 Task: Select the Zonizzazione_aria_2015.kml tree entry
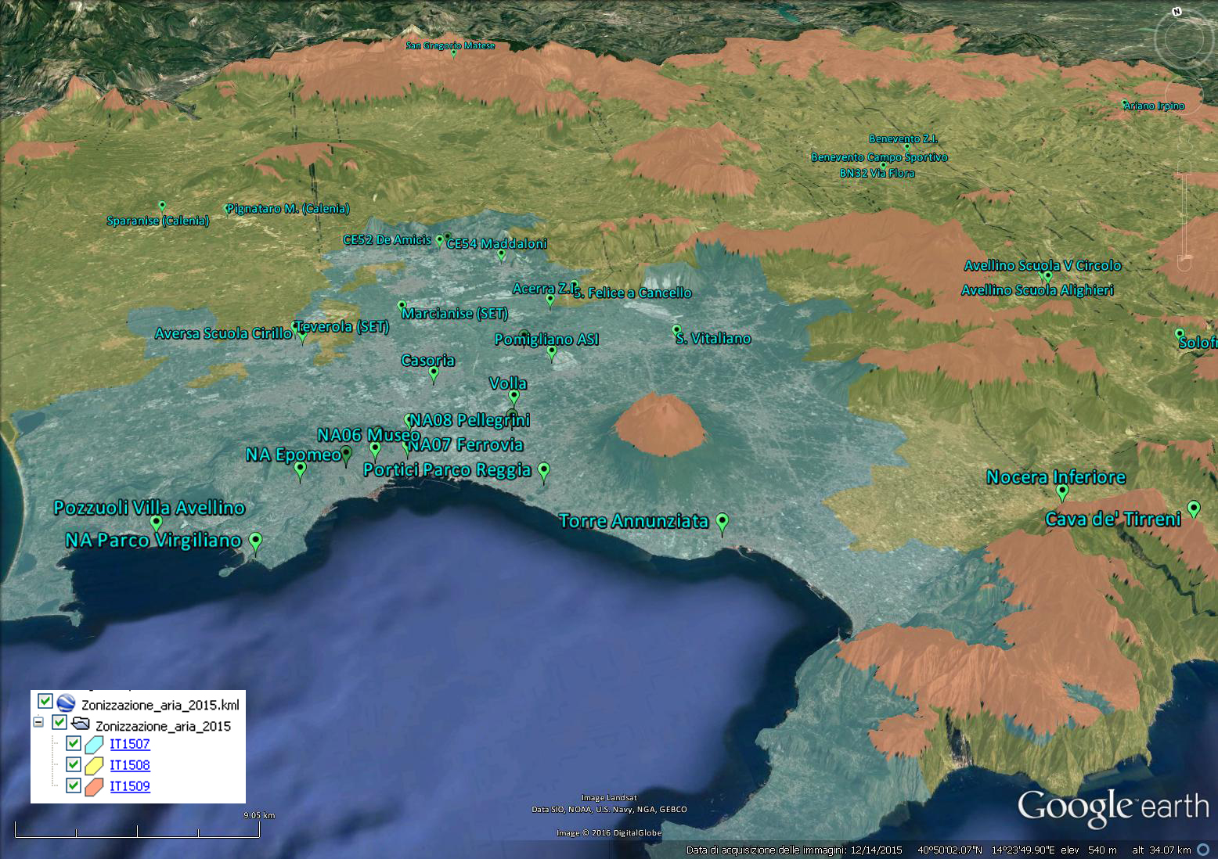coord(160,705)
